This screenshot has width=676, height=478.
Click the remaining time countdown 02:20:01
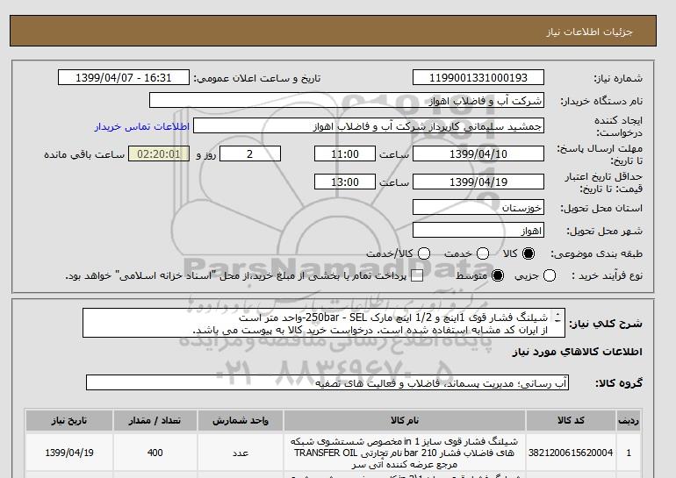click(x=159, y=153)
